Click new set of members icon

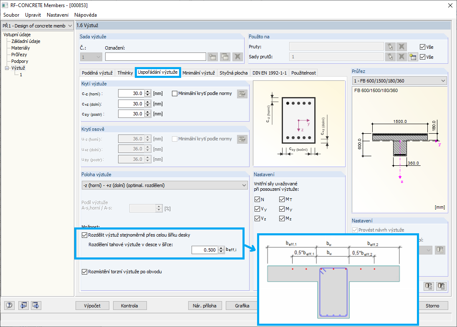(413, 57)
